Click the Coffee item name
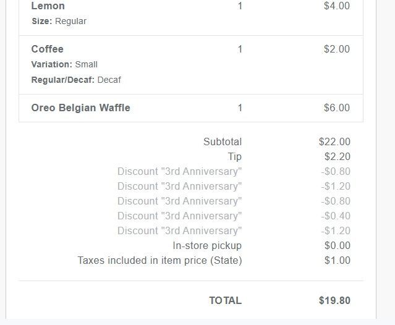 pyautogui.click(x=47, y=49)
